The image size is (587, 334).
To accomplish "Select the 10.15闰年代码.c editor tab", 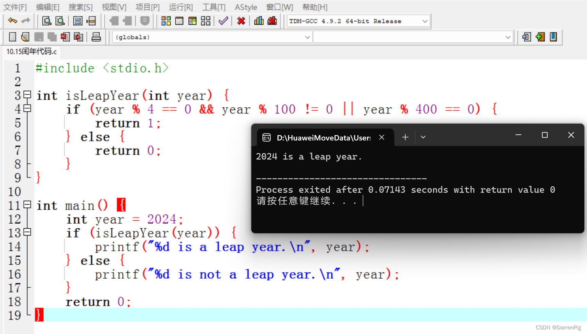I will (32, 52).
